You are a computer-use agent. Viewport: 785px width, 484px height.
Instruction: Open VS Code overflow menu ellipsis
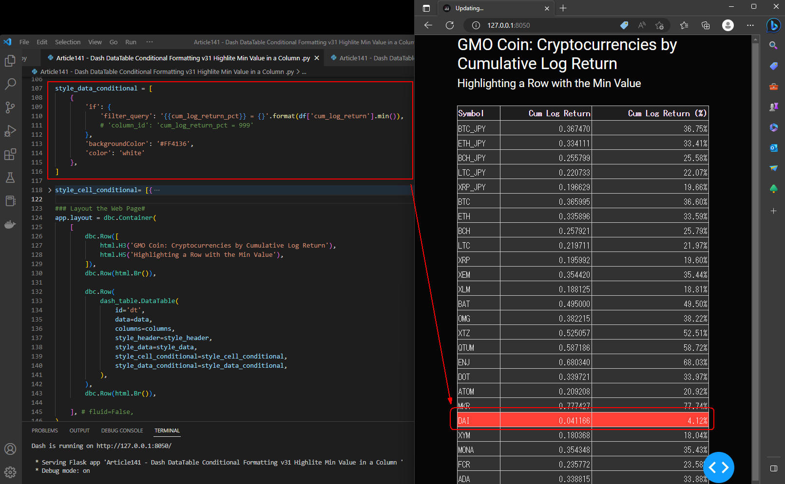pos(150,42)
